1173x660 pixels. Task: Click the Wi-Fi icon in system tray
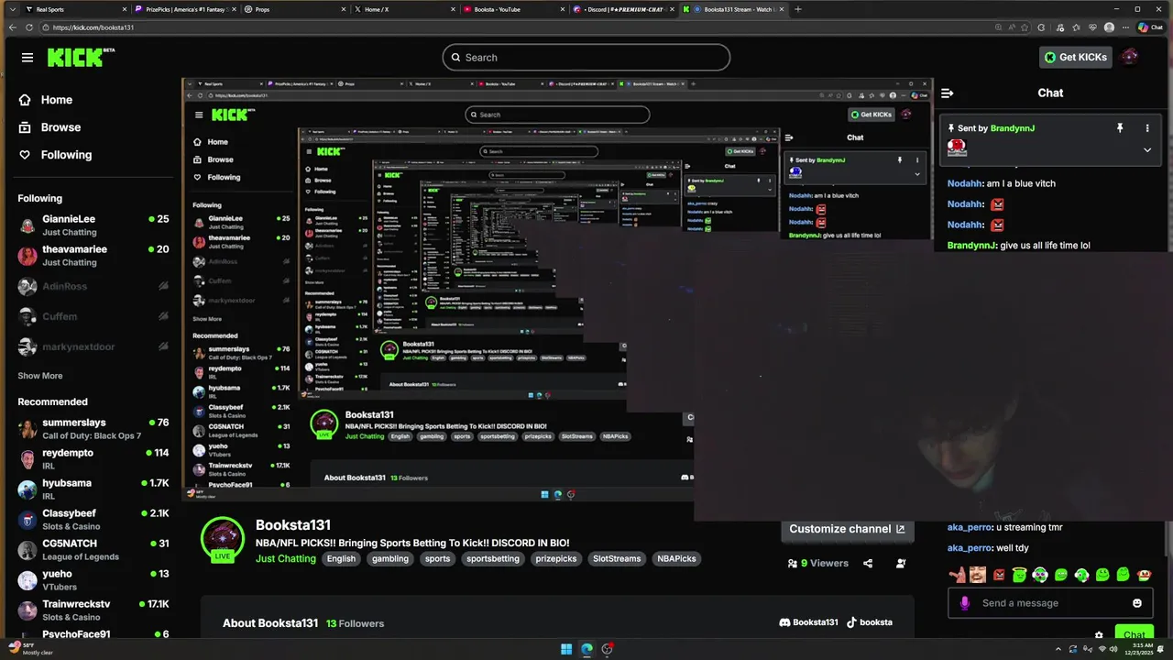point(1101,649)
